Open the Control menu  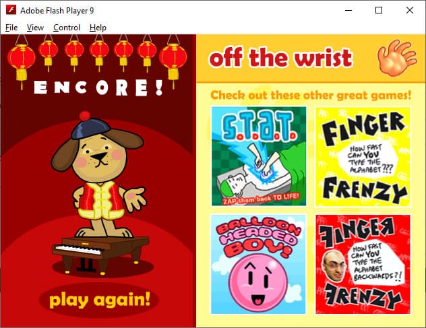[67, 28]
